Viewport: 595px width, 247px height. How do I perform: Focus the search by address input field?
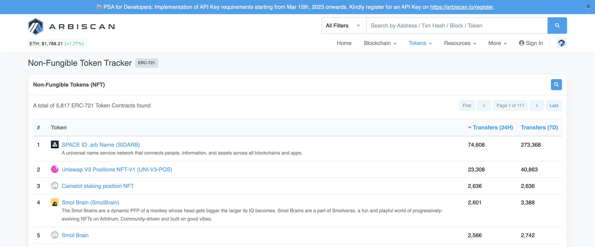[457, 26]
